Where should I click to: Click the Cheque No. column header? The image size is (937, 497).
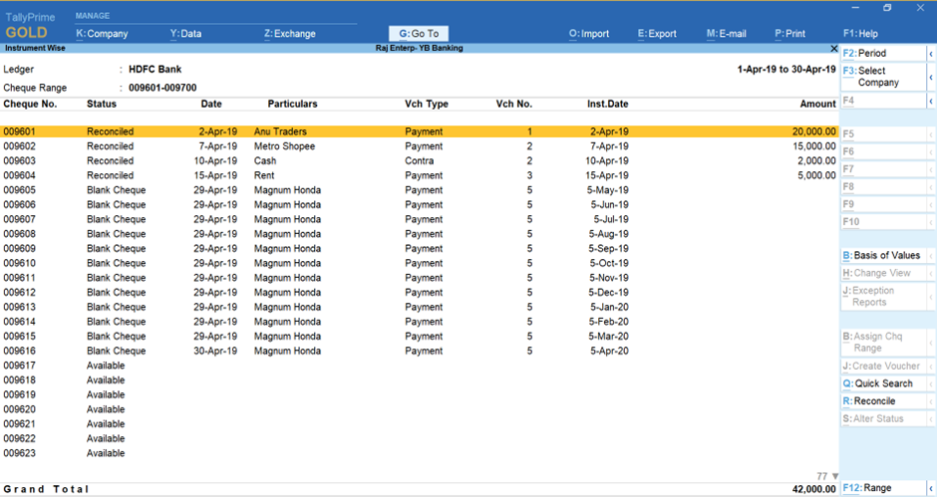click(x=30, y=104)
